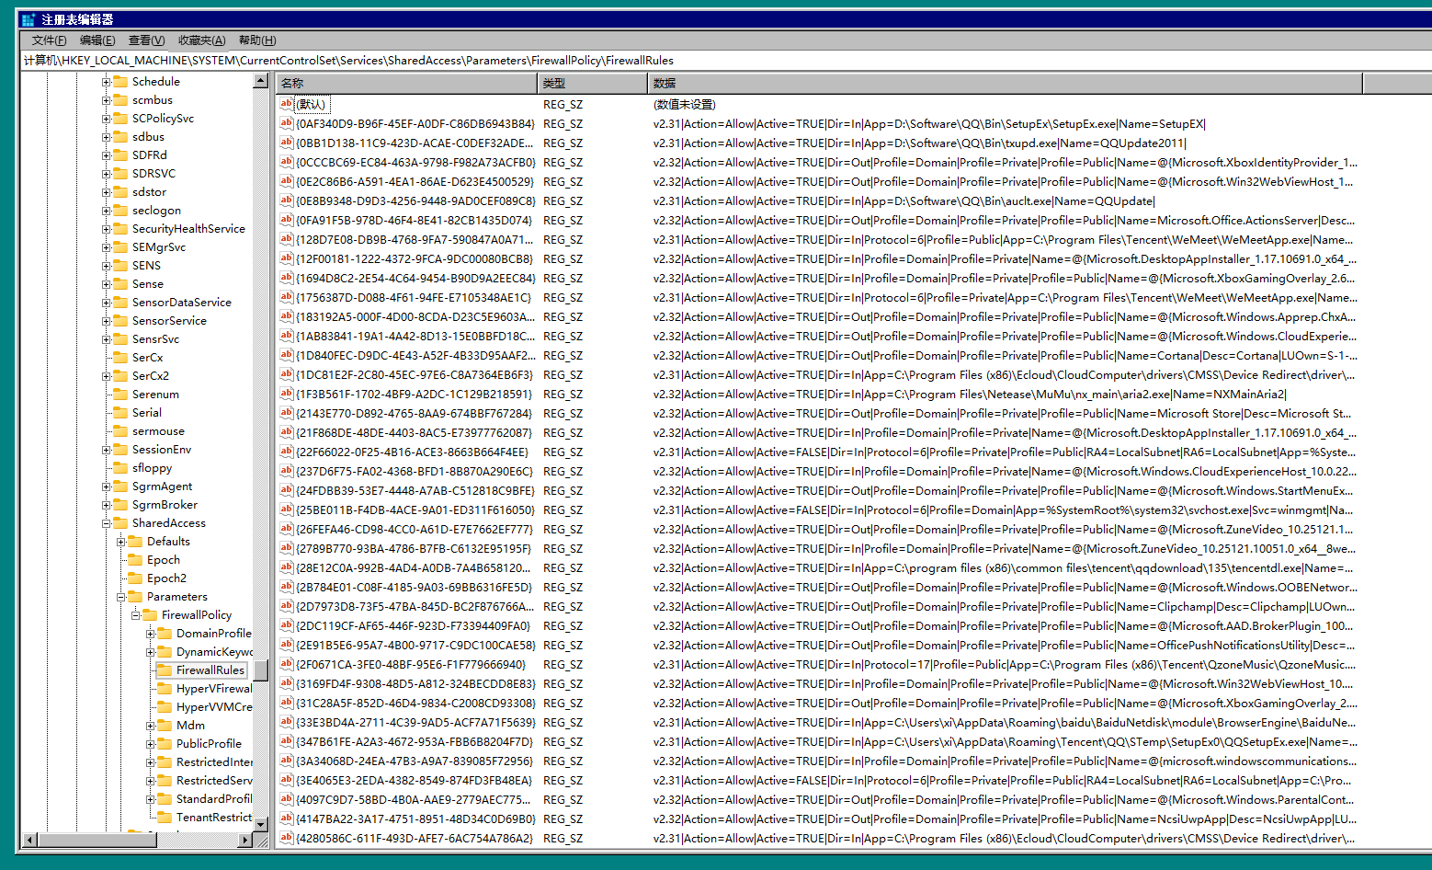
Task: Sort values by the 名称 column header
Action: tap(406, 83)
